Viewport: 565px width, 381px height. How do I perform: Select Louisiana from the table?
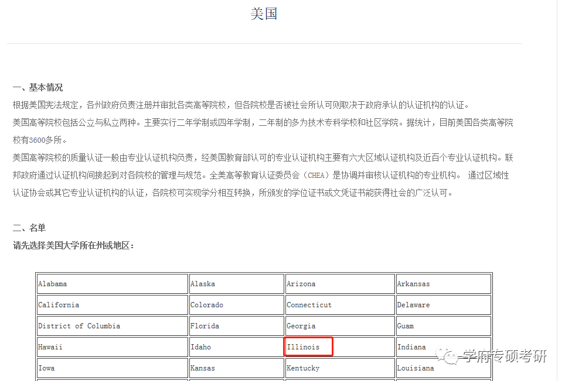tap(416, 368)
